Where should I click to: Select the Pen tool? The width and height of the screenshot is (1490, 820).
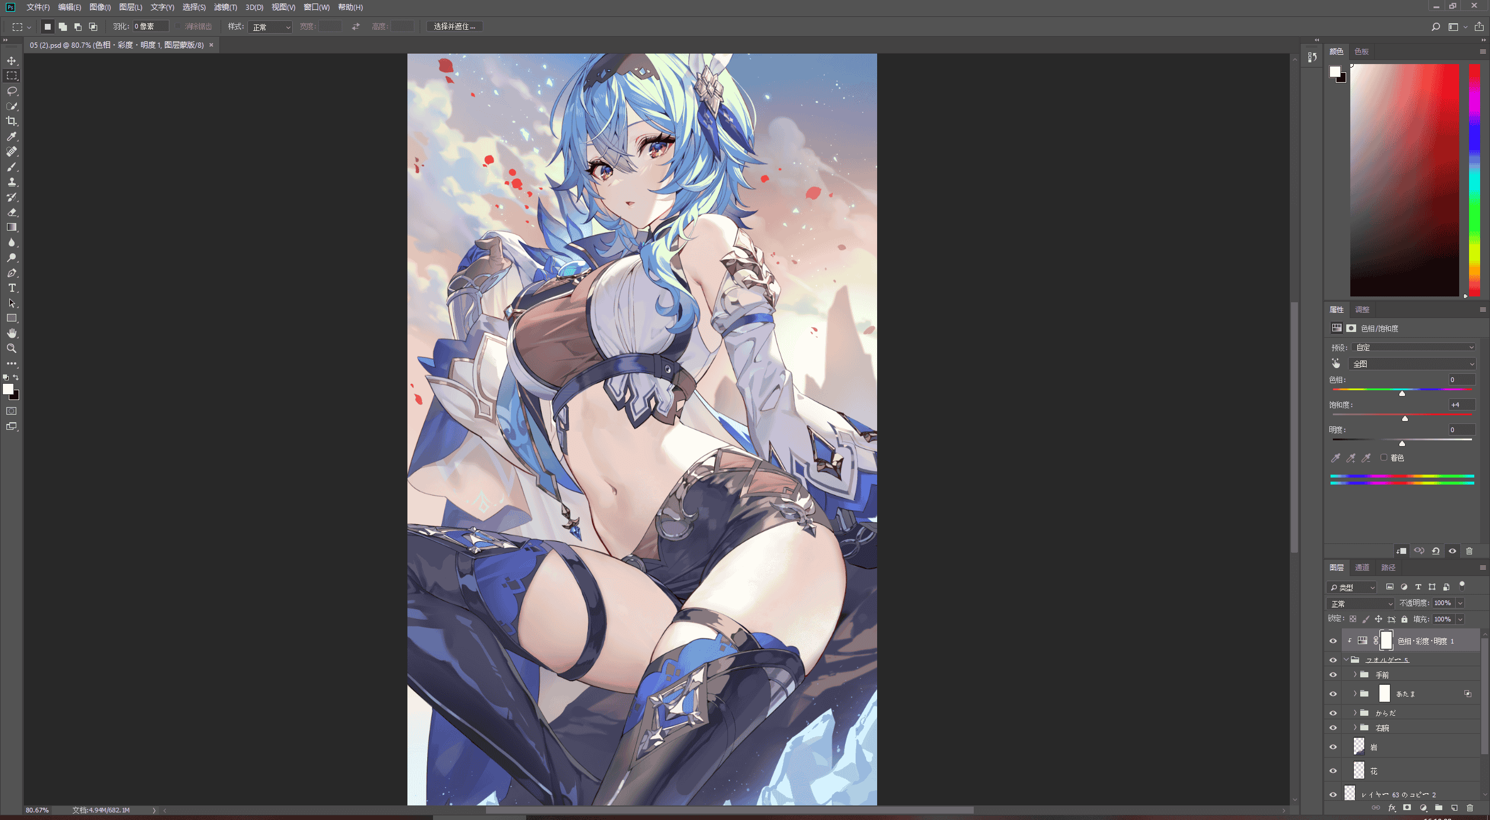(x=12, y=273)
